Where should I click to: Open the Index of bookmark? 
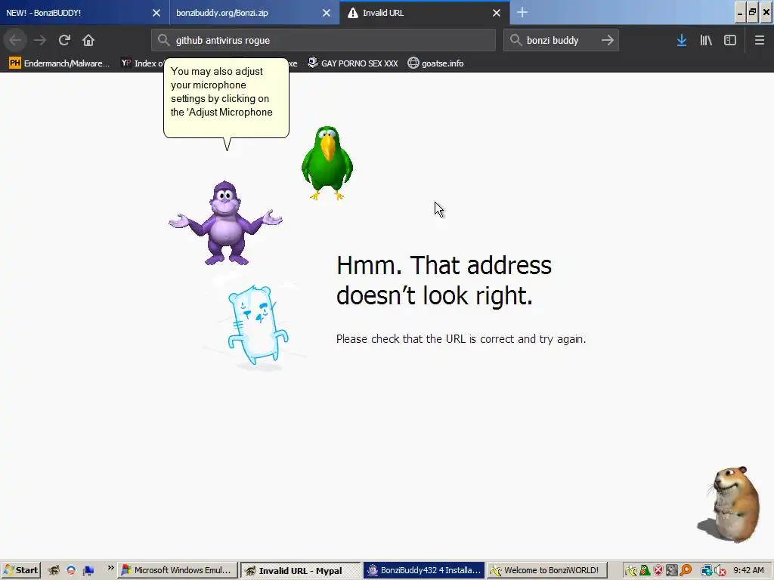[x=143, y=63]
